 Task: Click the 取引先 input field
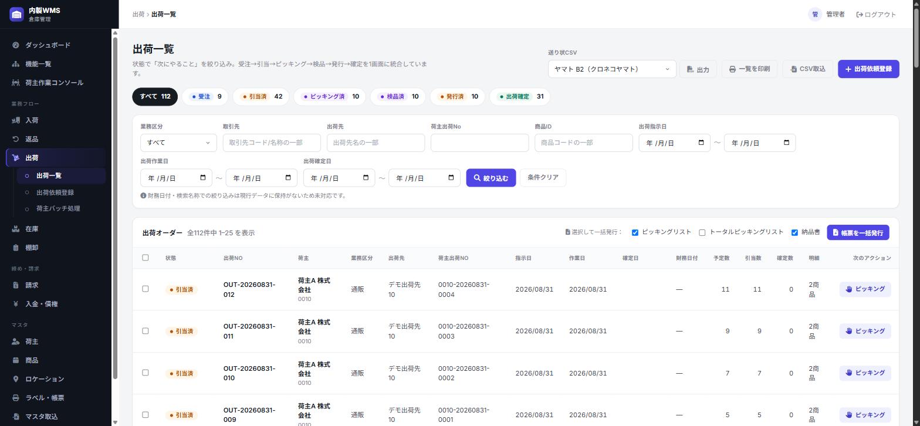click(272, 143)
